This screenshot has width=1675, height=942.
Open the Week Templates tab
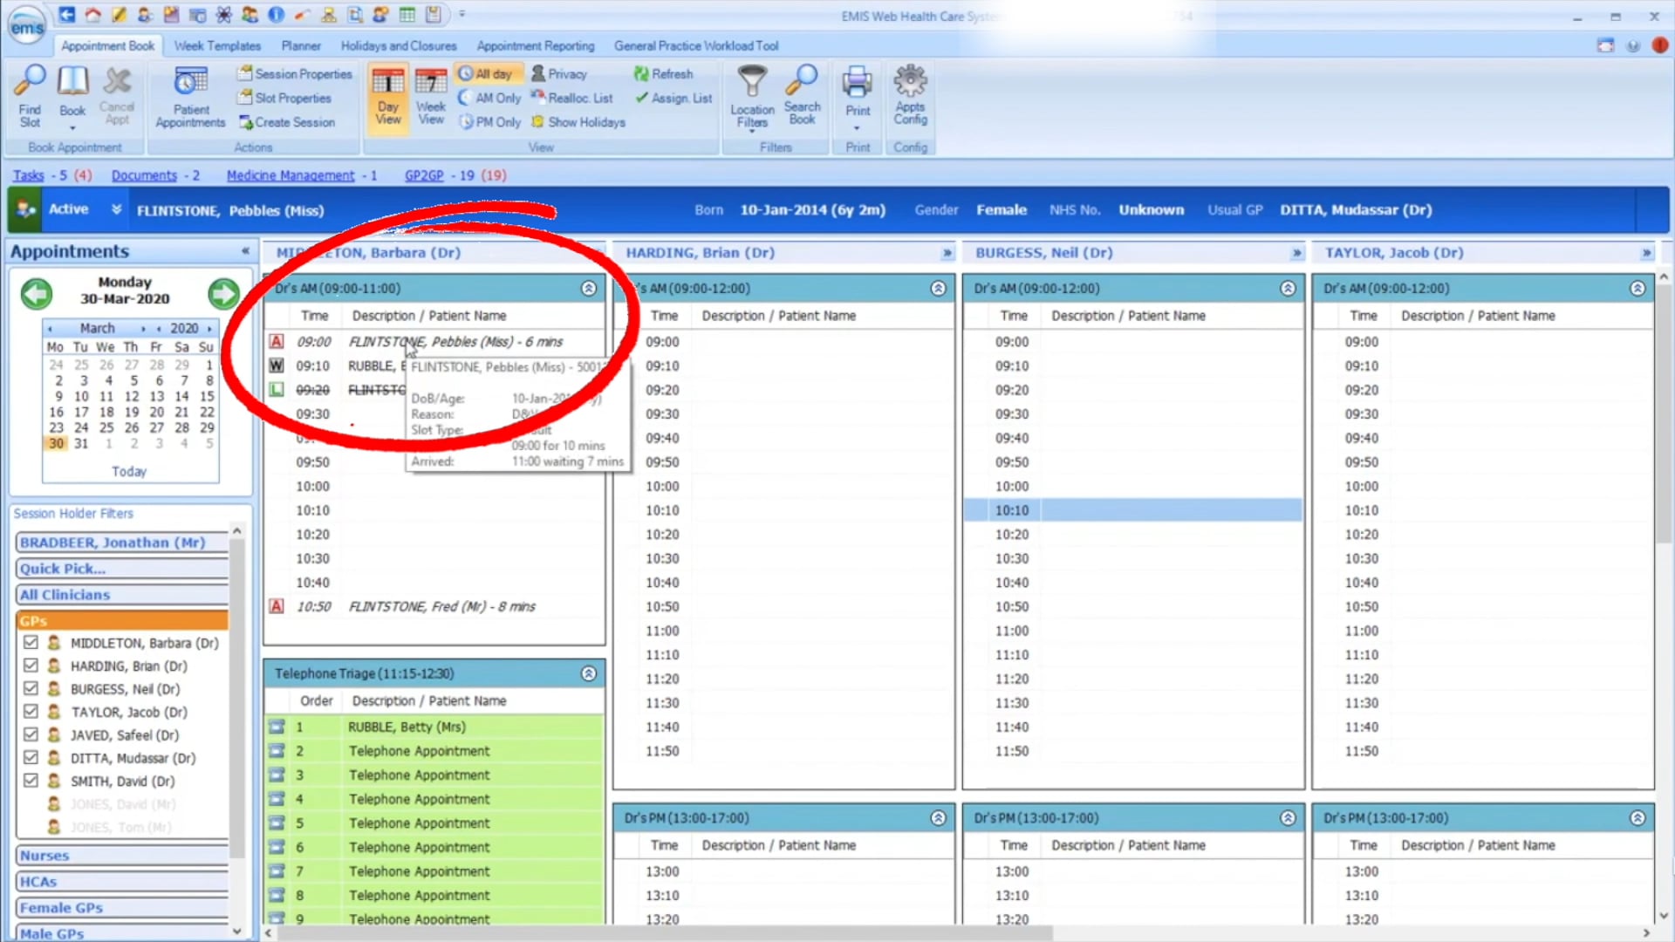pos(217,45)
